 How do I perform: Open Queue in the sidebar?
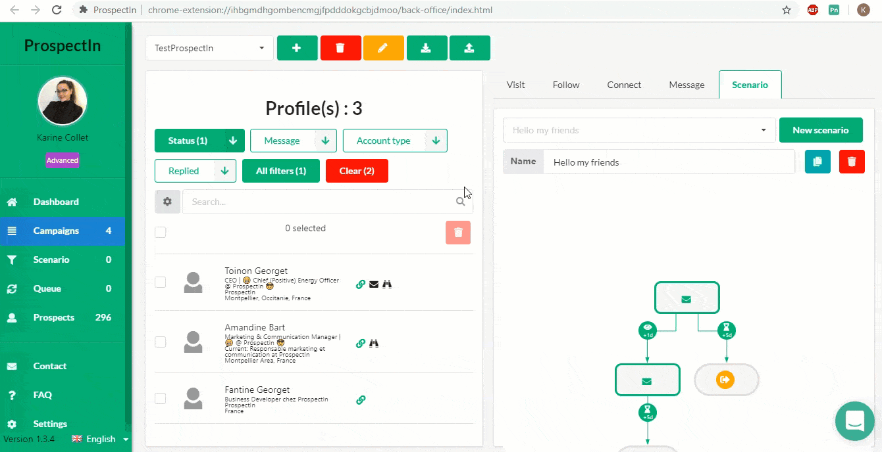[63, 288]
